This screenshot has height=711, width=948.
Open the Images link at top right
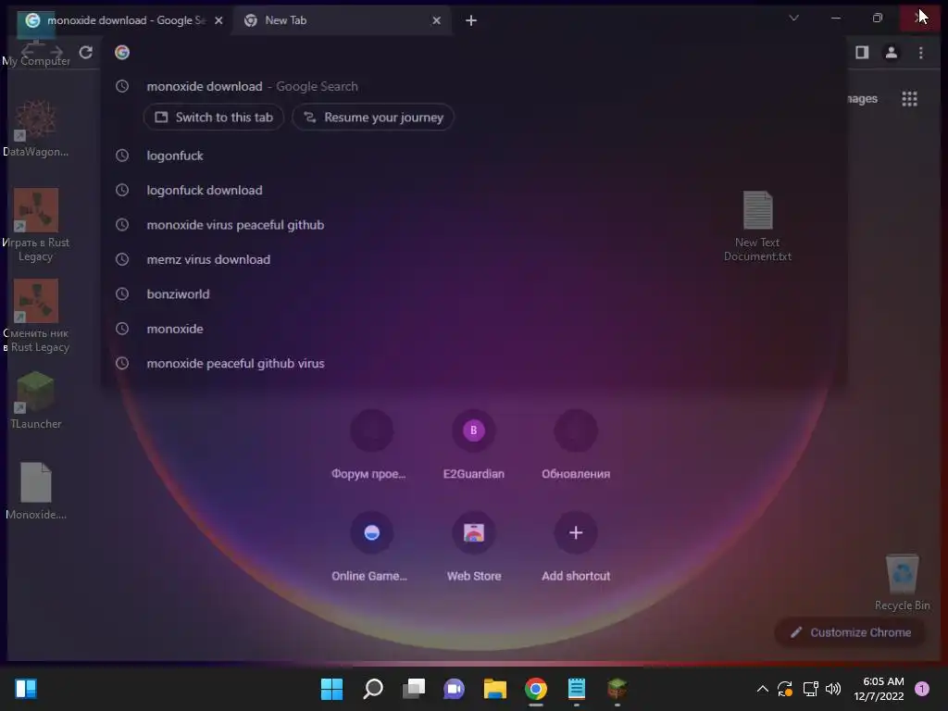(x=863, y=98)
